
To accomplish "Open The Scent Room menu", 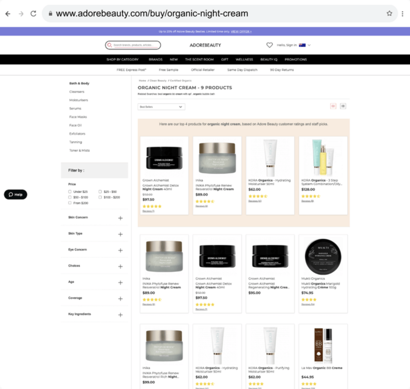I will tap(199, 59).
